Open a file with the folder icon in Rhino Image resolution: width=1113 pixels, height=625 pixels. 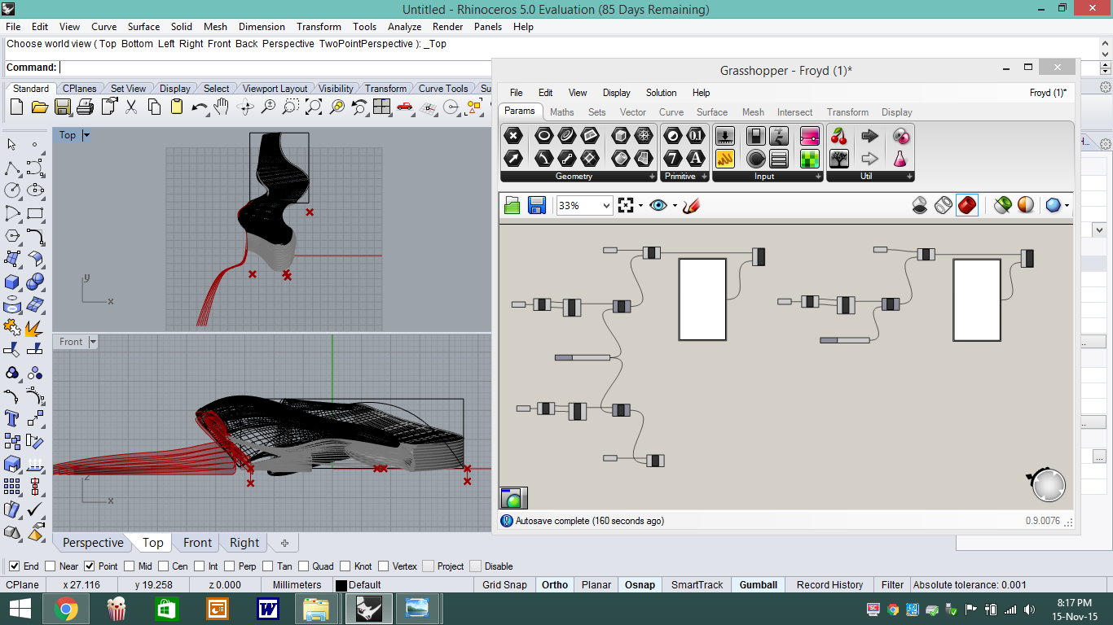[x=39, y=107]
